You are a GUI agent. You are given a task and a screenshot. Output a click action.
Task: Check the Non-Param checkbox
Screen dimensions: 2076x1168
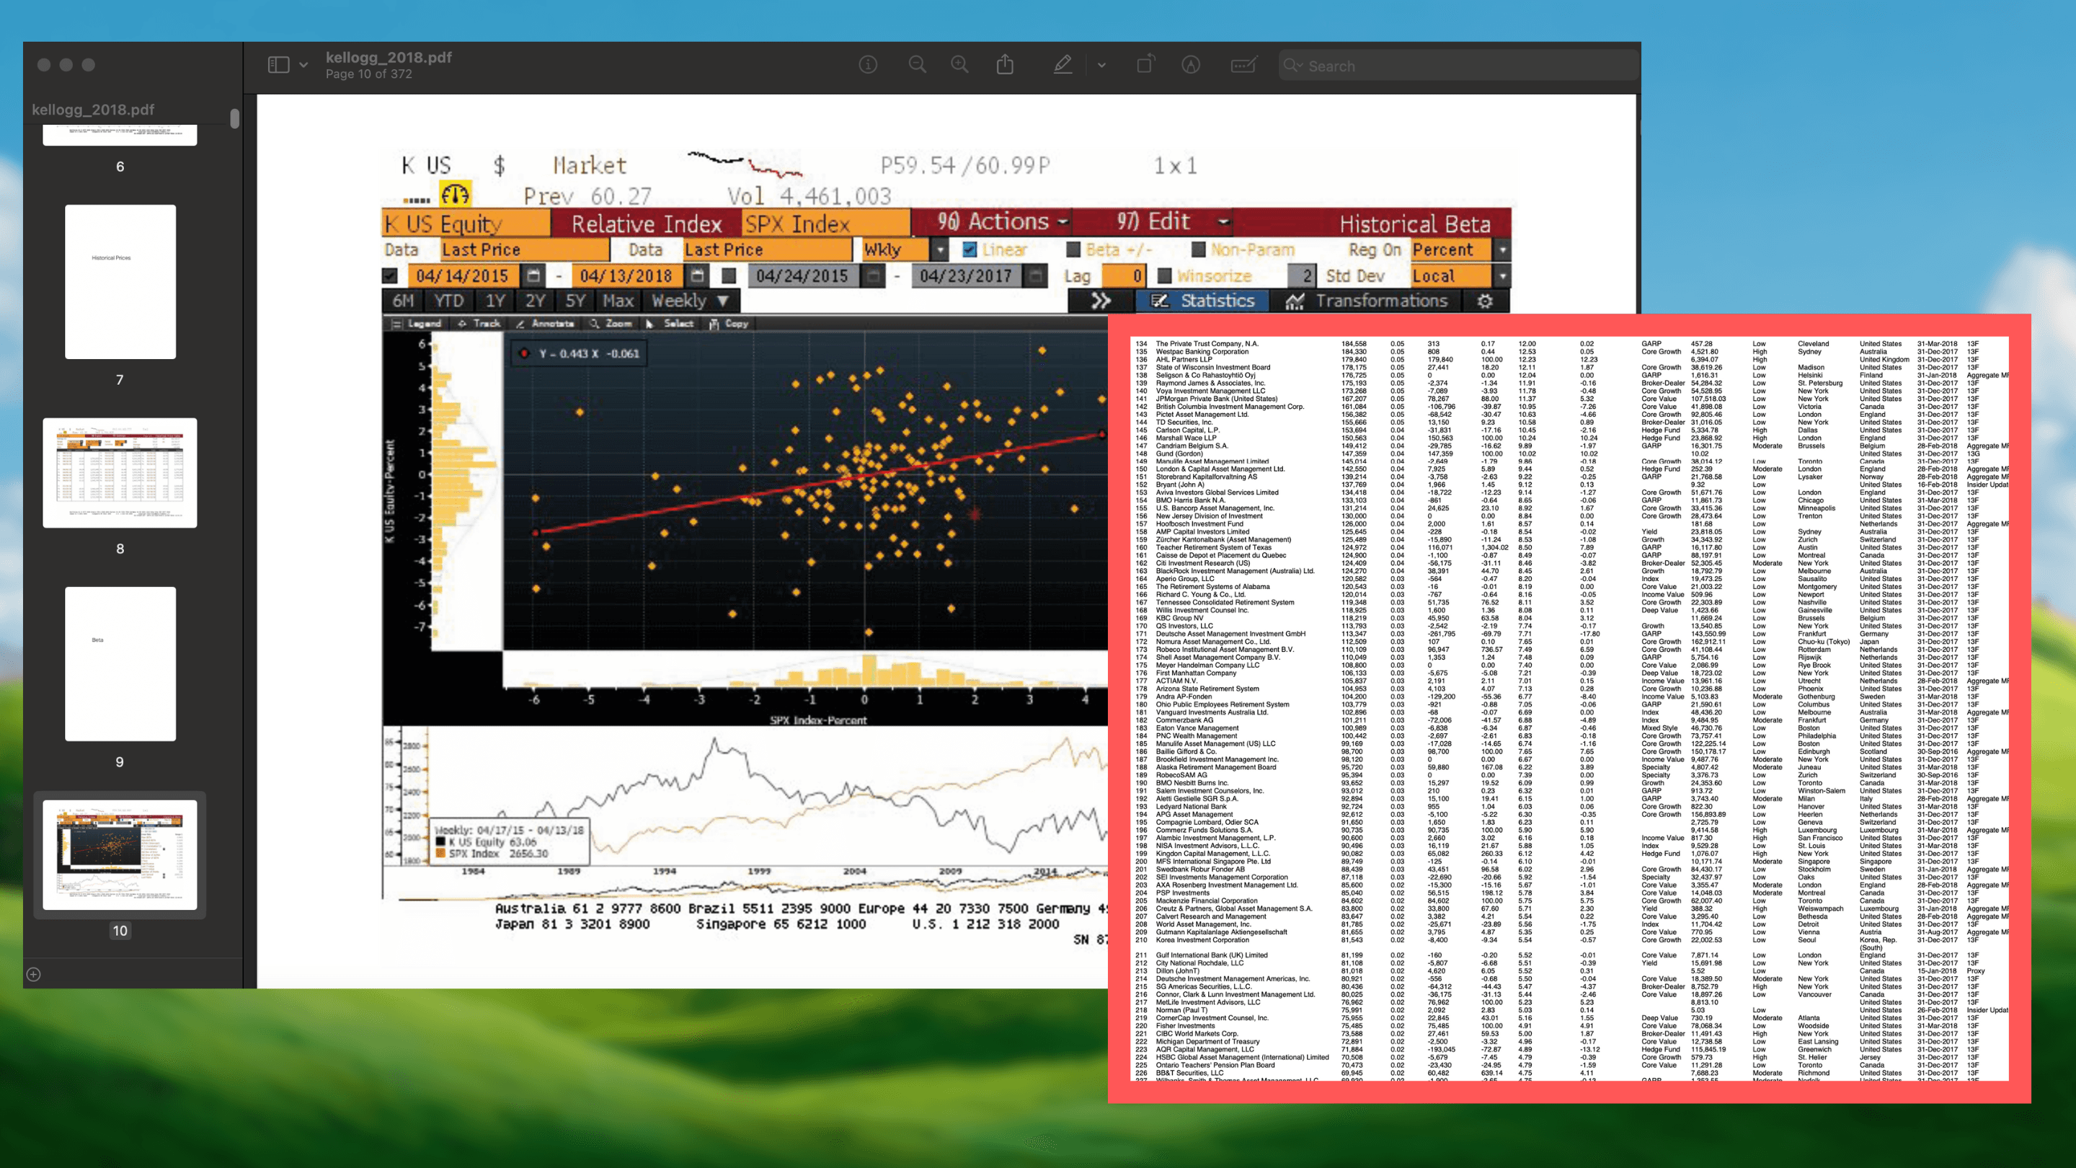pos(1198,250)
